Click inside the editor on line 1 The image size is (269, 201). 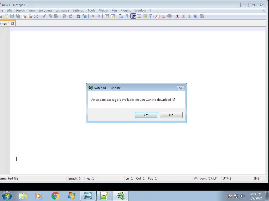tap(138, 29)
